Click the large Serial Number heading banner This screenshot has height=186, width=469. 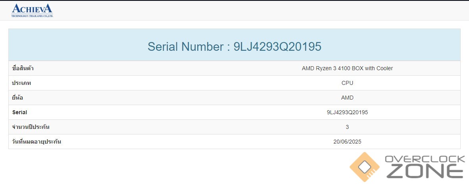(234, 46)
